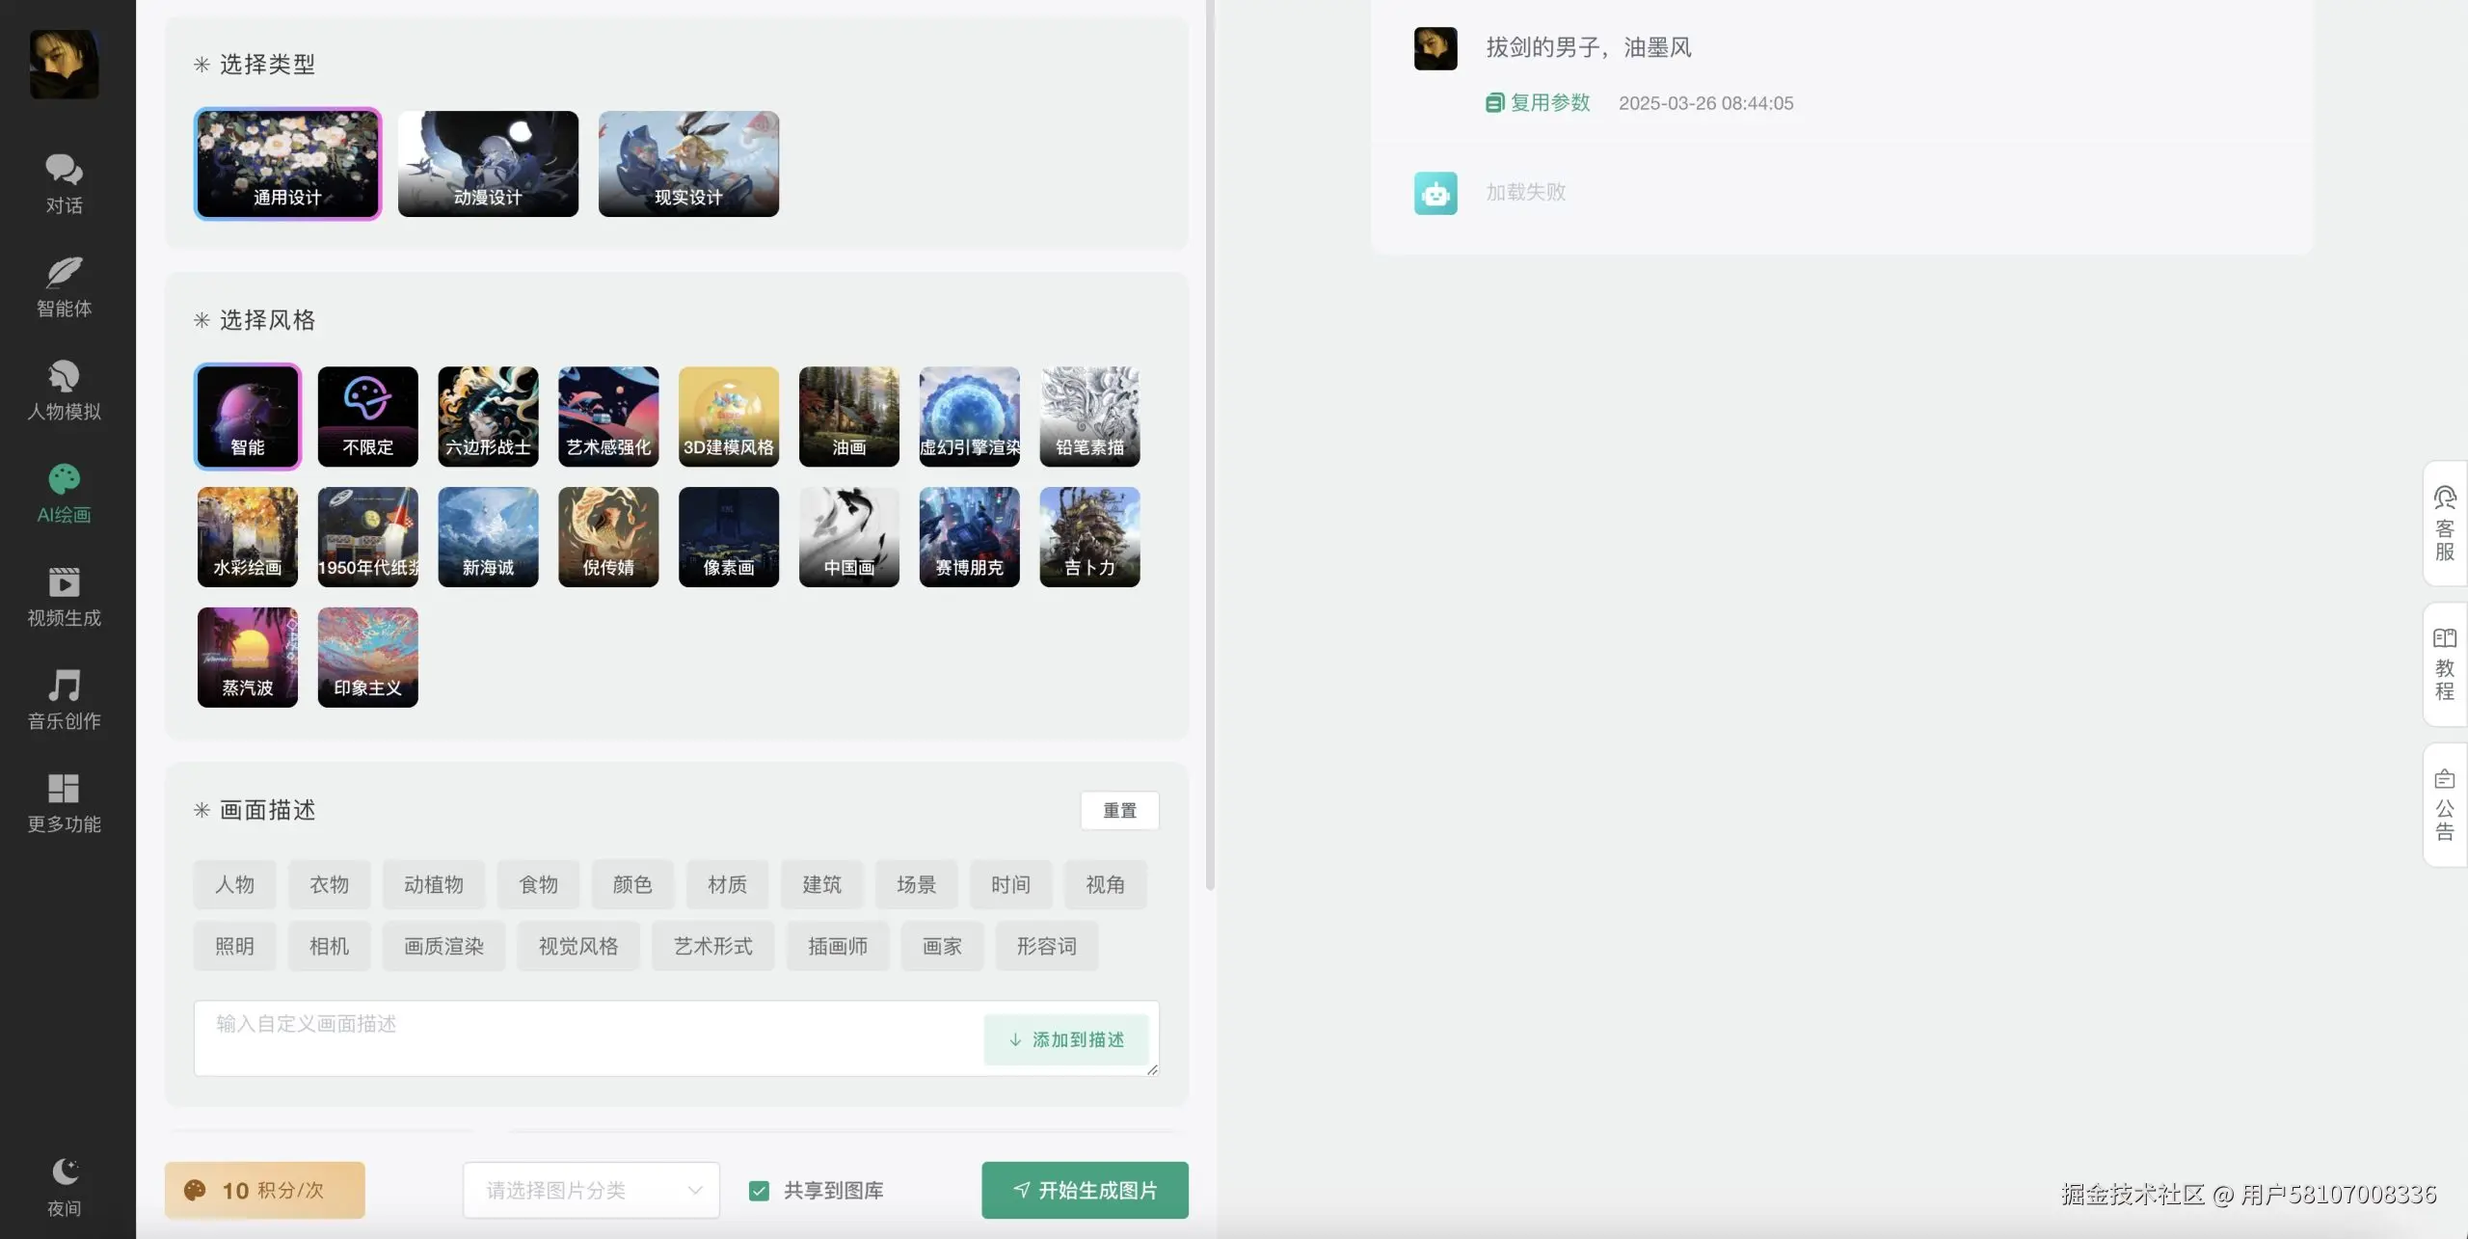This screenshot has height=1239, width=2468.
Task: Click the 复用参数 link
Action: (x=1550, y=102)
